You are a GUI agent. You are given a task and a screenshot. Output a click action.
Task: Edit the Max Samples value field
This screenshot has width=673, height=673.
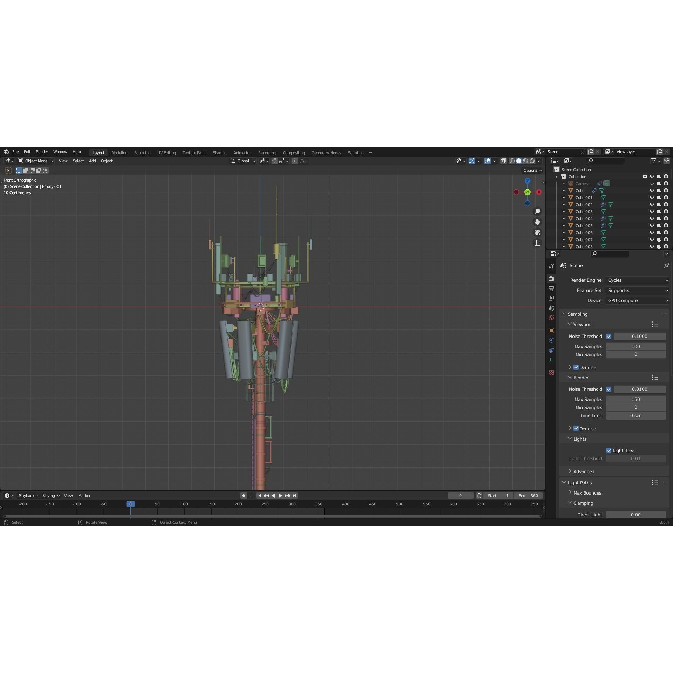[635, 346]
